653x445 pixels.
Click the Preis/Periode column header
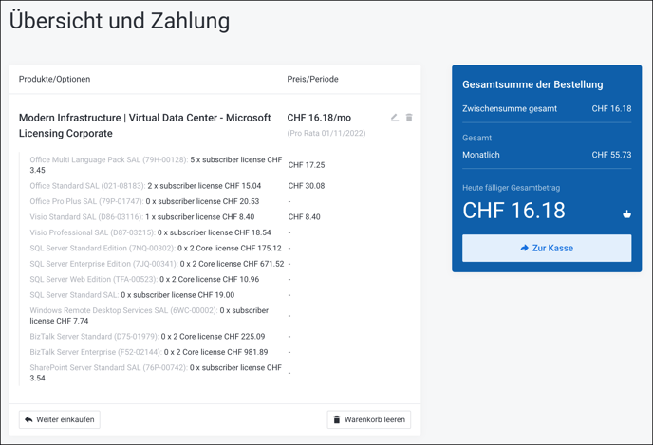(312, 79)
